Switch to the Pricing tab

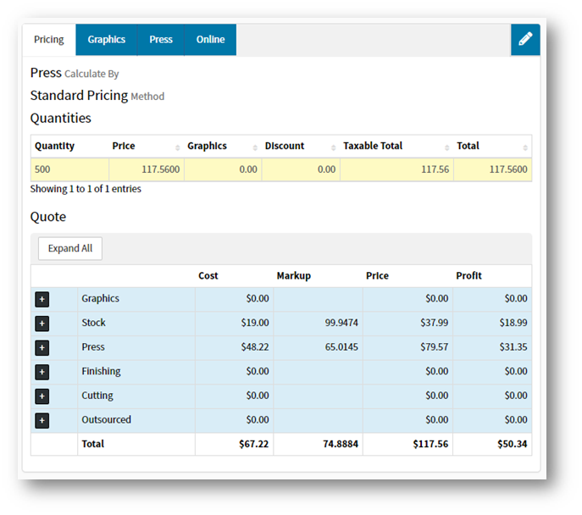pyautogui.click(x=49, y=40)
